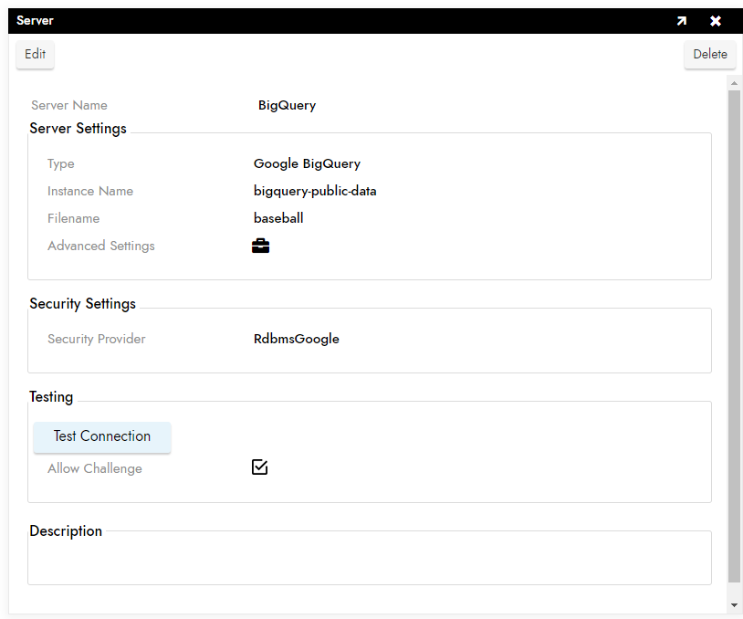Click the Testing section header
This screenshot has height=619, width=743.
tap(51, 397)
